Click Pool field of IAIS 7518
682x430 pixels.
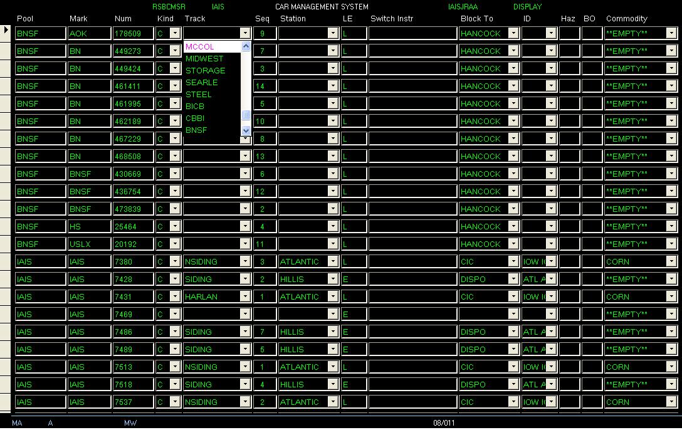(x=41, y=384)
